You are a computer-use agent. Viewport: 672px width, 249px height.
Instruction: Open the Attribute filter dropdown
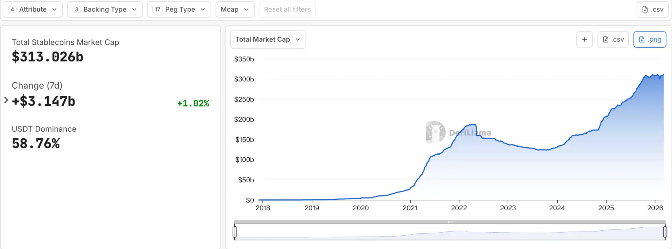[32, 10]
